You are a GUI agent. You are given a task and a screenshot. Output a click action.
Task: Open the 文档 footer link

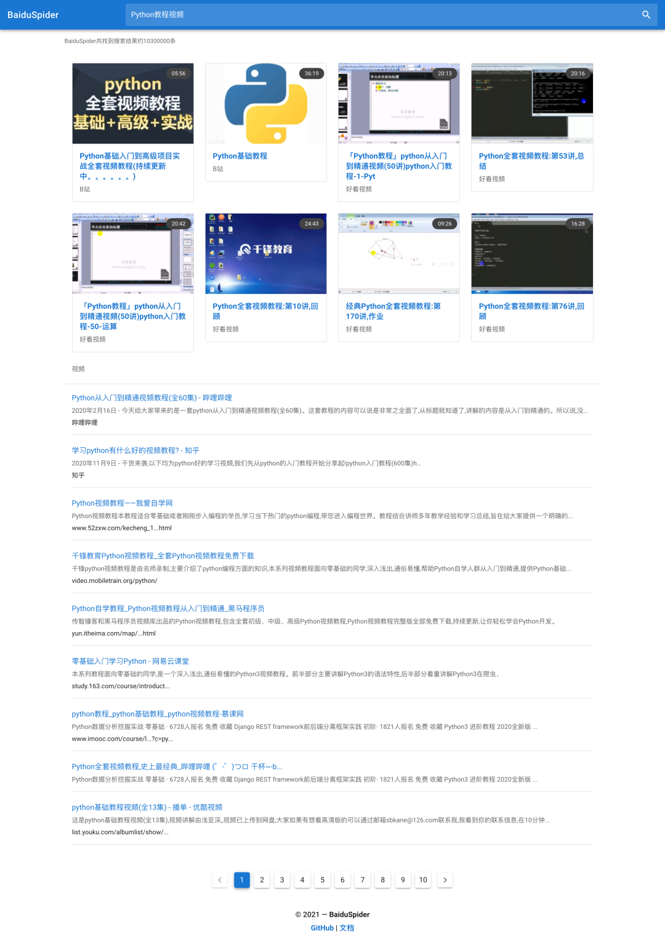tap(347, 928)
